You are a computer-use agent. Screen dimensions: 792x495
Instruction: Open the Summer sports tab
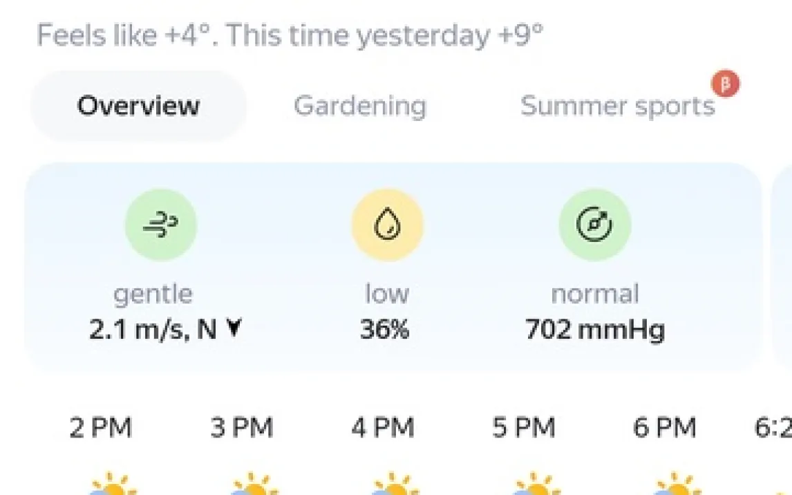[617, 106]
